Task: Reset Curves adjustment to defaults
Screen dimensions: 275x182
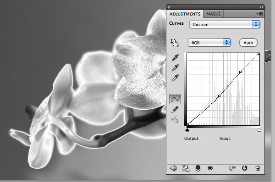Action: pyautogui.click(x=244, y=168)
